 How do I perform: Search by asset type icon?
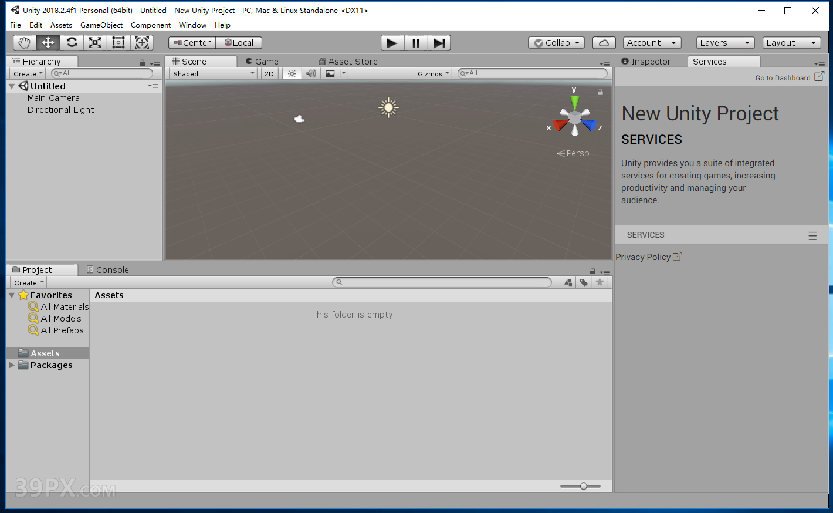568,282
